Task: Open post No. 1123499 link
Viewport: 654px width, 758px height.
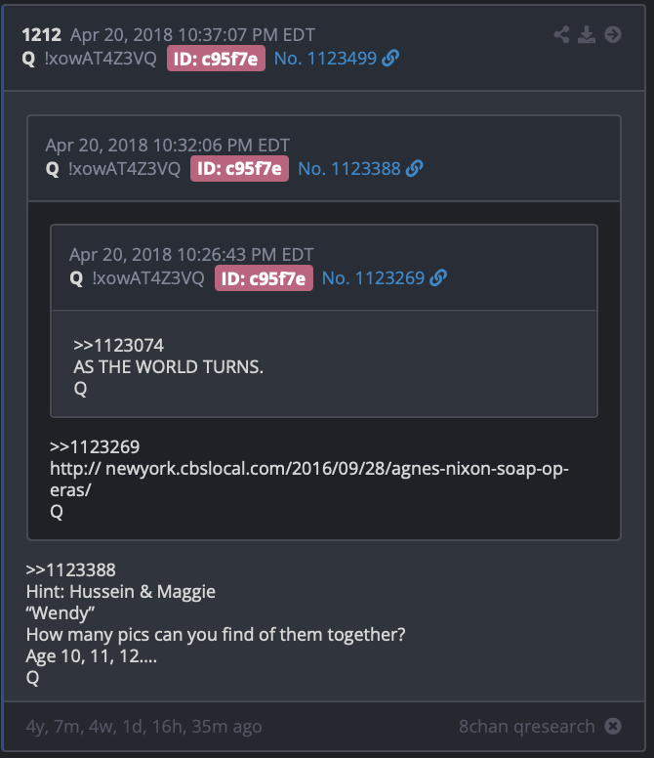Action: [x=325, y=59]
